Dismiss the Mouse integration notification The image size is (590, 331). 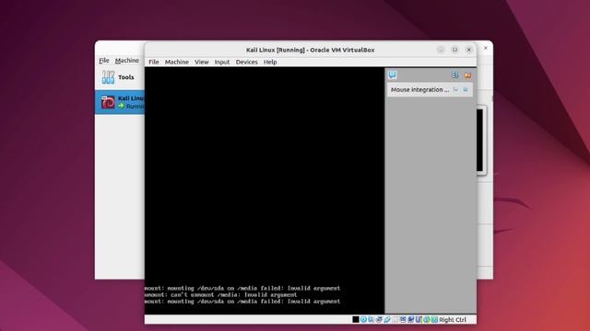click(x=466, y=90)
